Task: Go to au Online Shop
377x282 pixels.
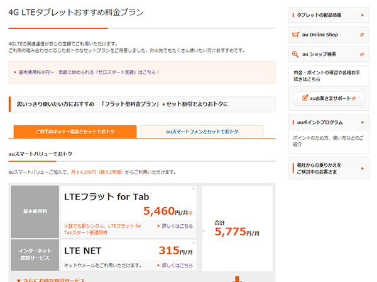Action: [x=329, y=35]
